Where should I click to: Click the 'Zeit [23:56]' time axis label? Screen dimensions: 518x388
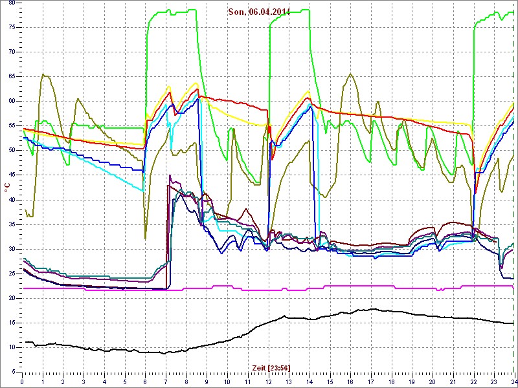point(271,368)
